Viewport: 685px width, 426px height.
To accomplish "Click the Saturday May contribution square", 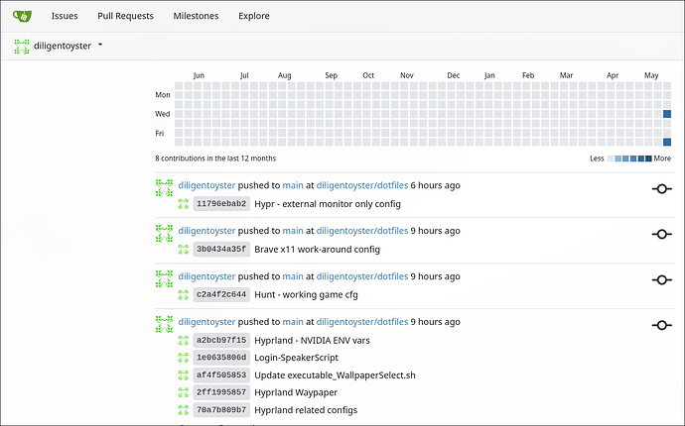I will 667,142.
